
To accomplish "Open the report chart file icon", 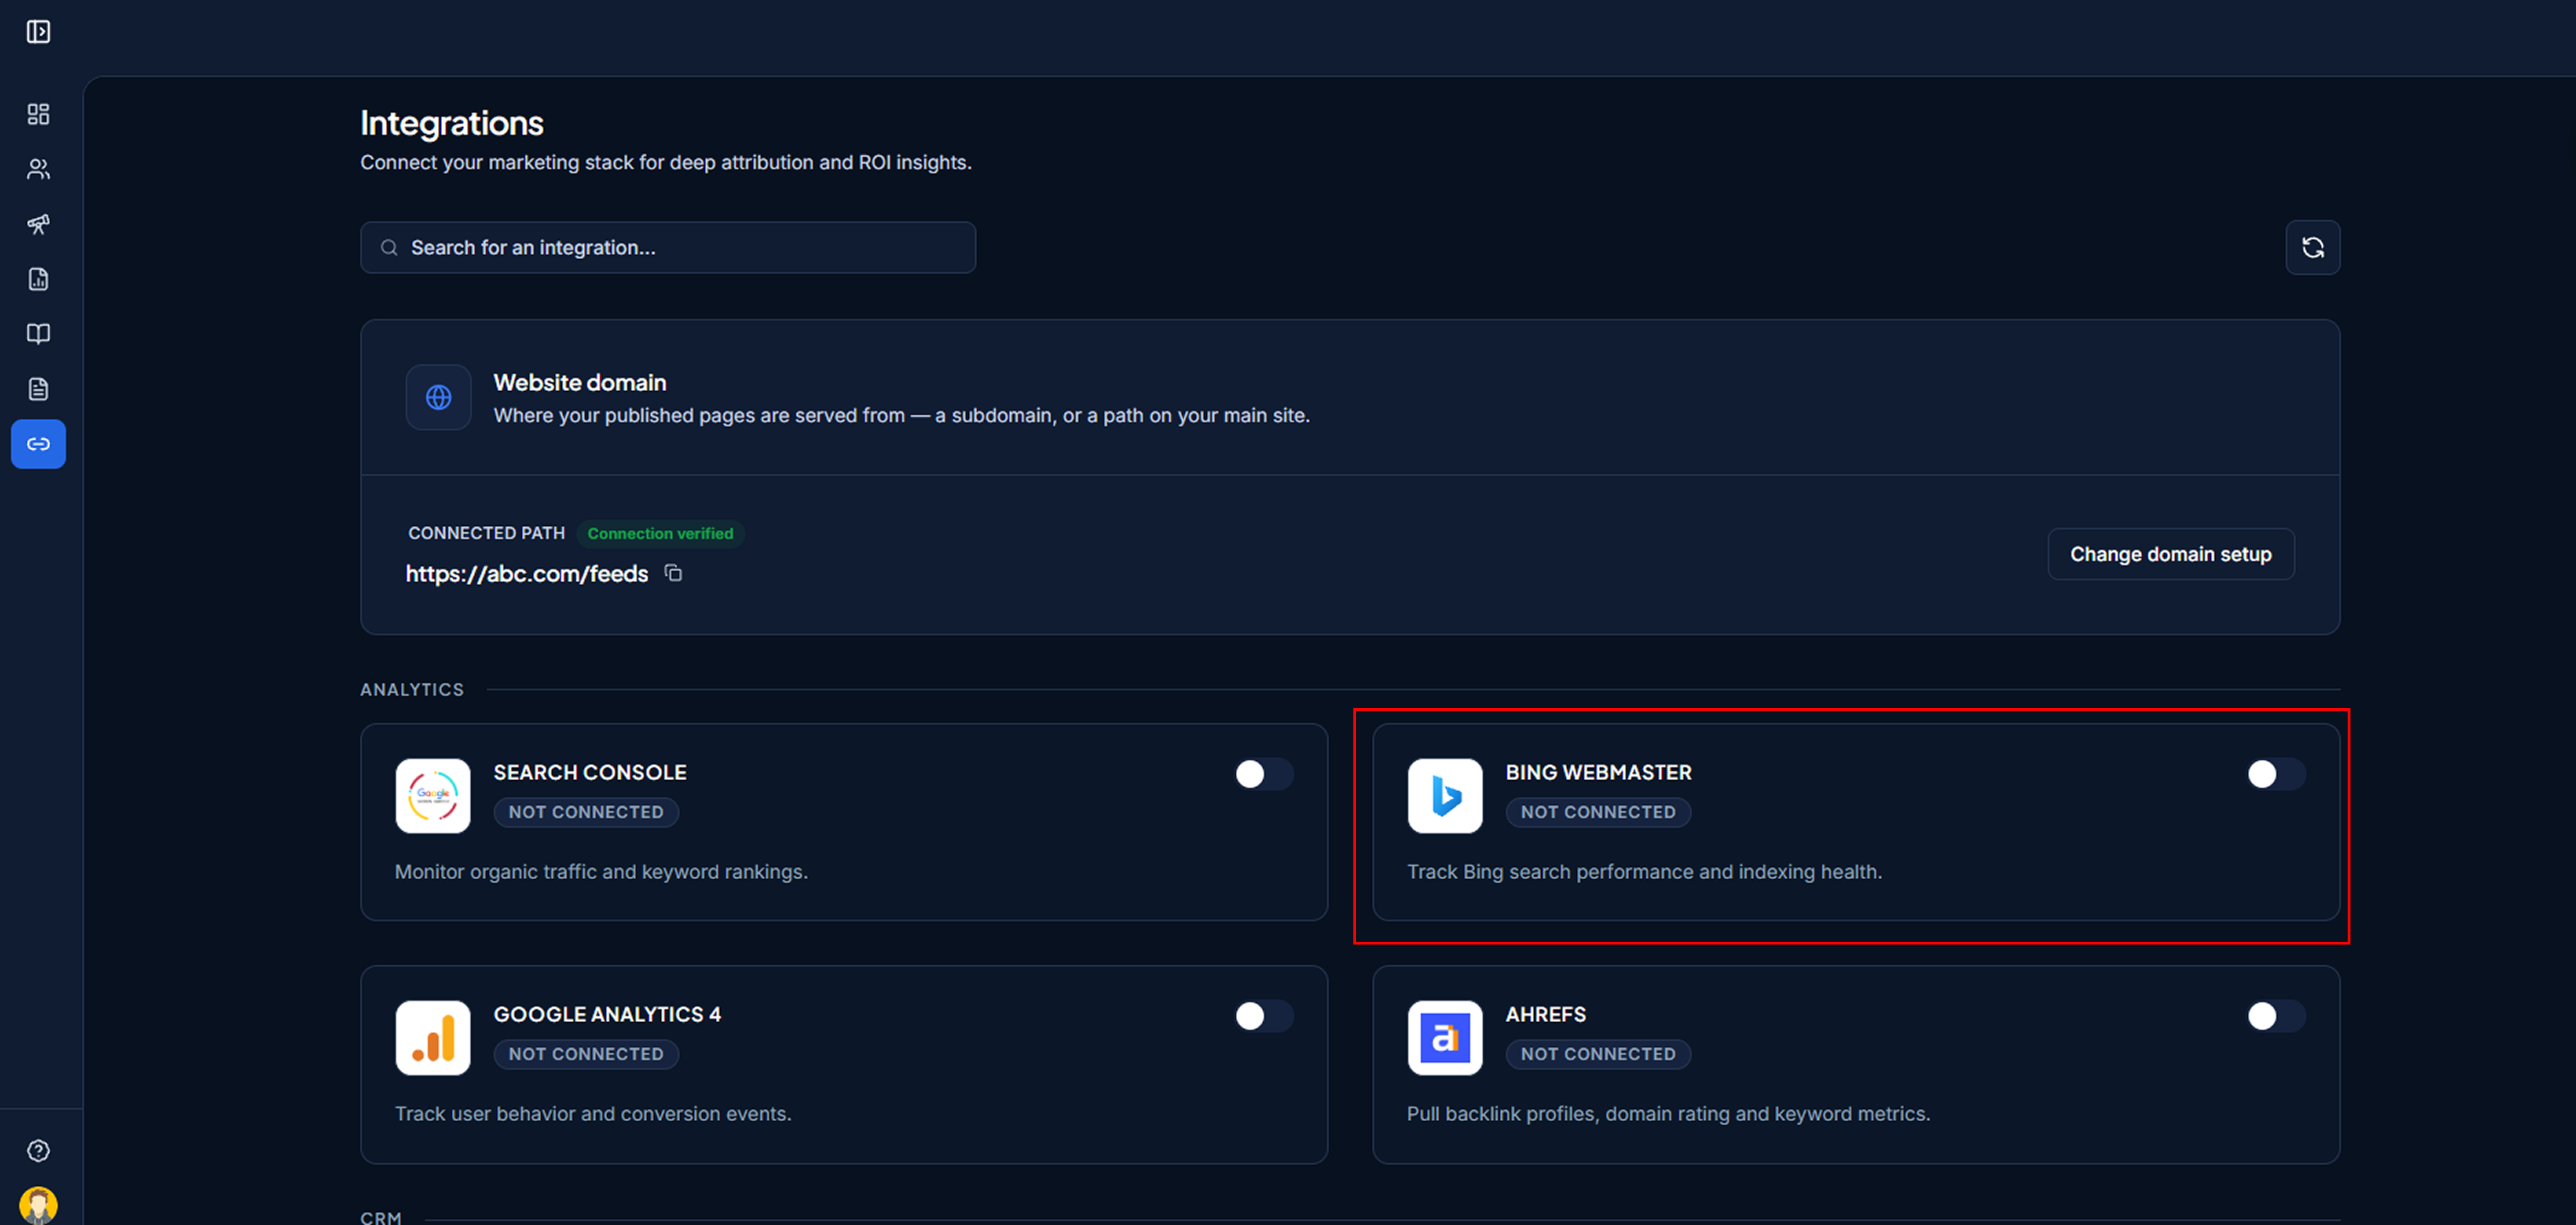I will pos(38,279).
